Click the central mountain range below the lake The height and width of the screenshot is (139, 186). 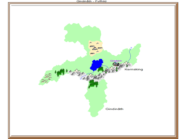[94, 77]
